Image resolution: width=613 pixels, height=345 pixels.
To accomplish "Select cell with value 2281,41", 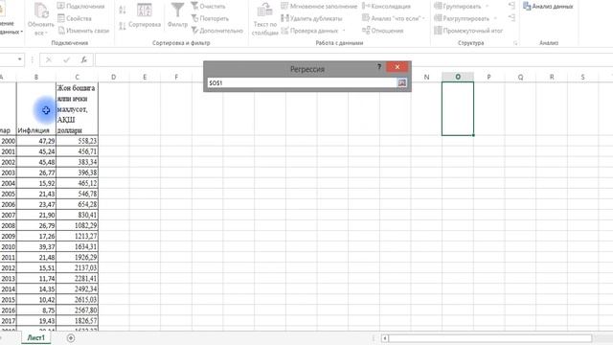I will click(77, 279).
